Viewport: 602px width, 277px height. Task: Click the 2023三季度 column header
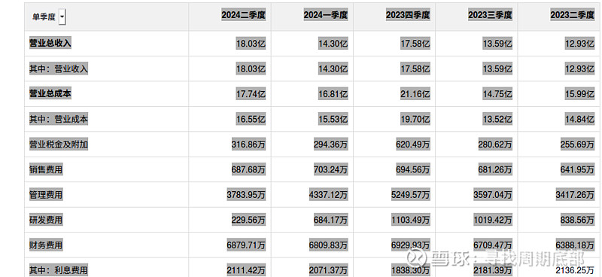[490, 15]
